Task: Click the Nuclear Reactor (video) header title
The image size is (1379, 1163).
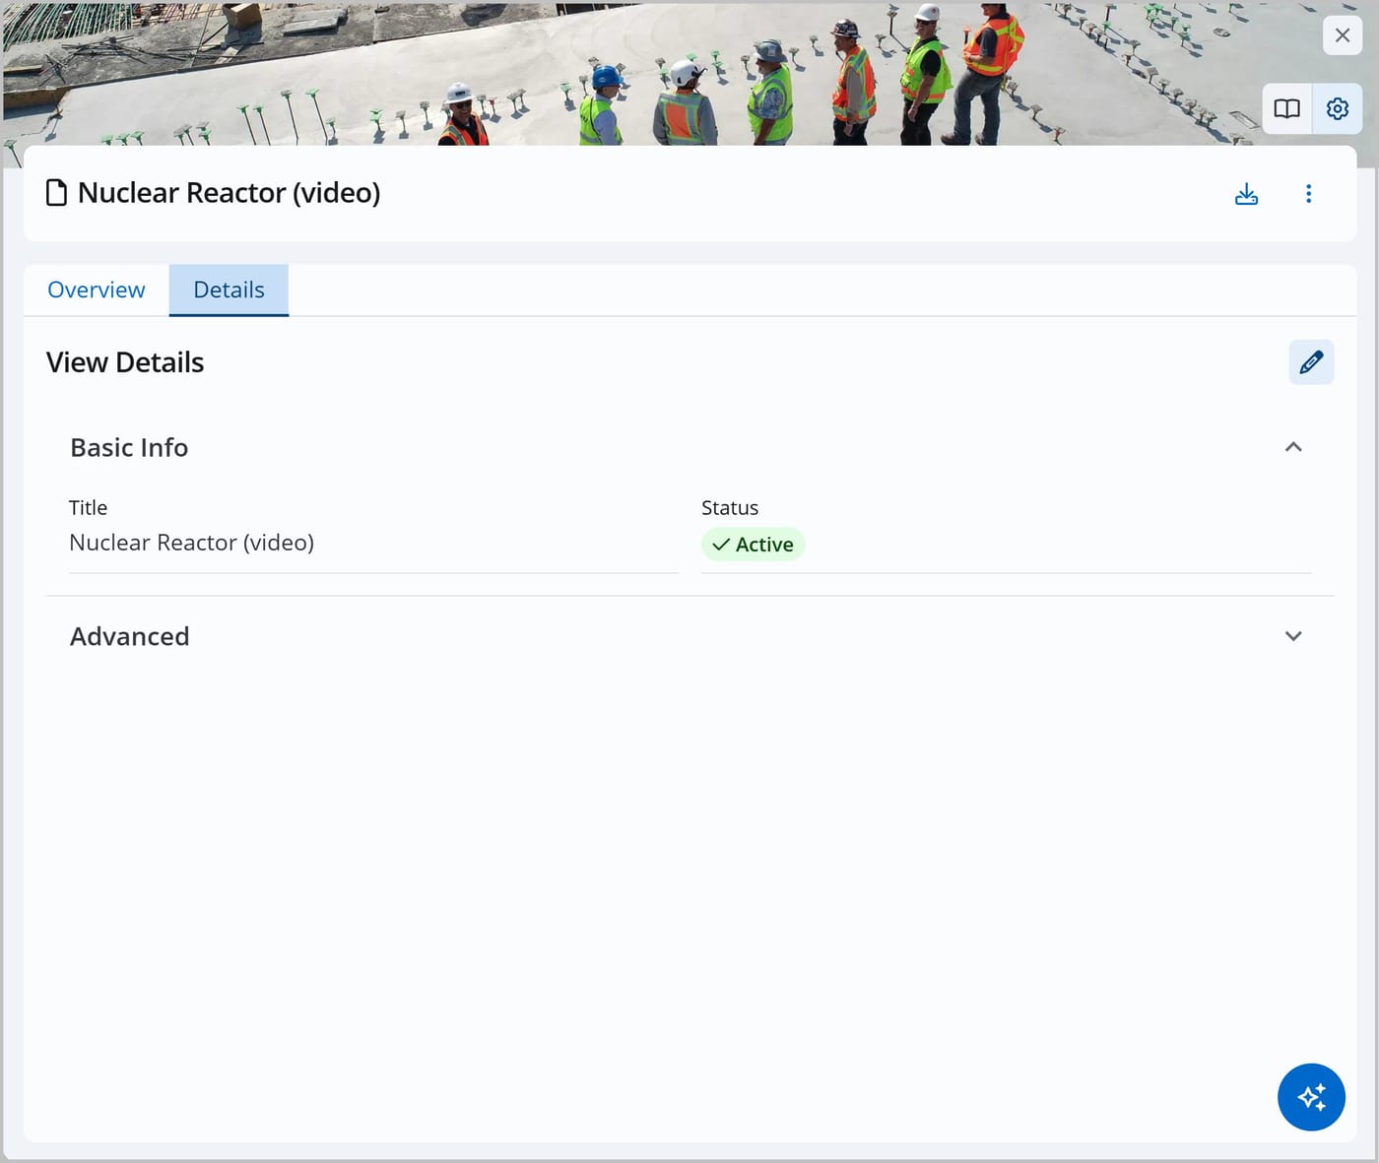Action: [229, 193]
